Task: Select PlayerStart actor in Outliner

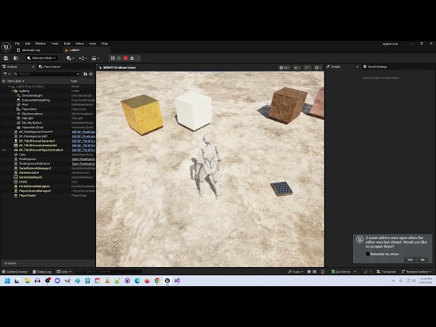Action: pyautogui.click(x=29, y=109)
